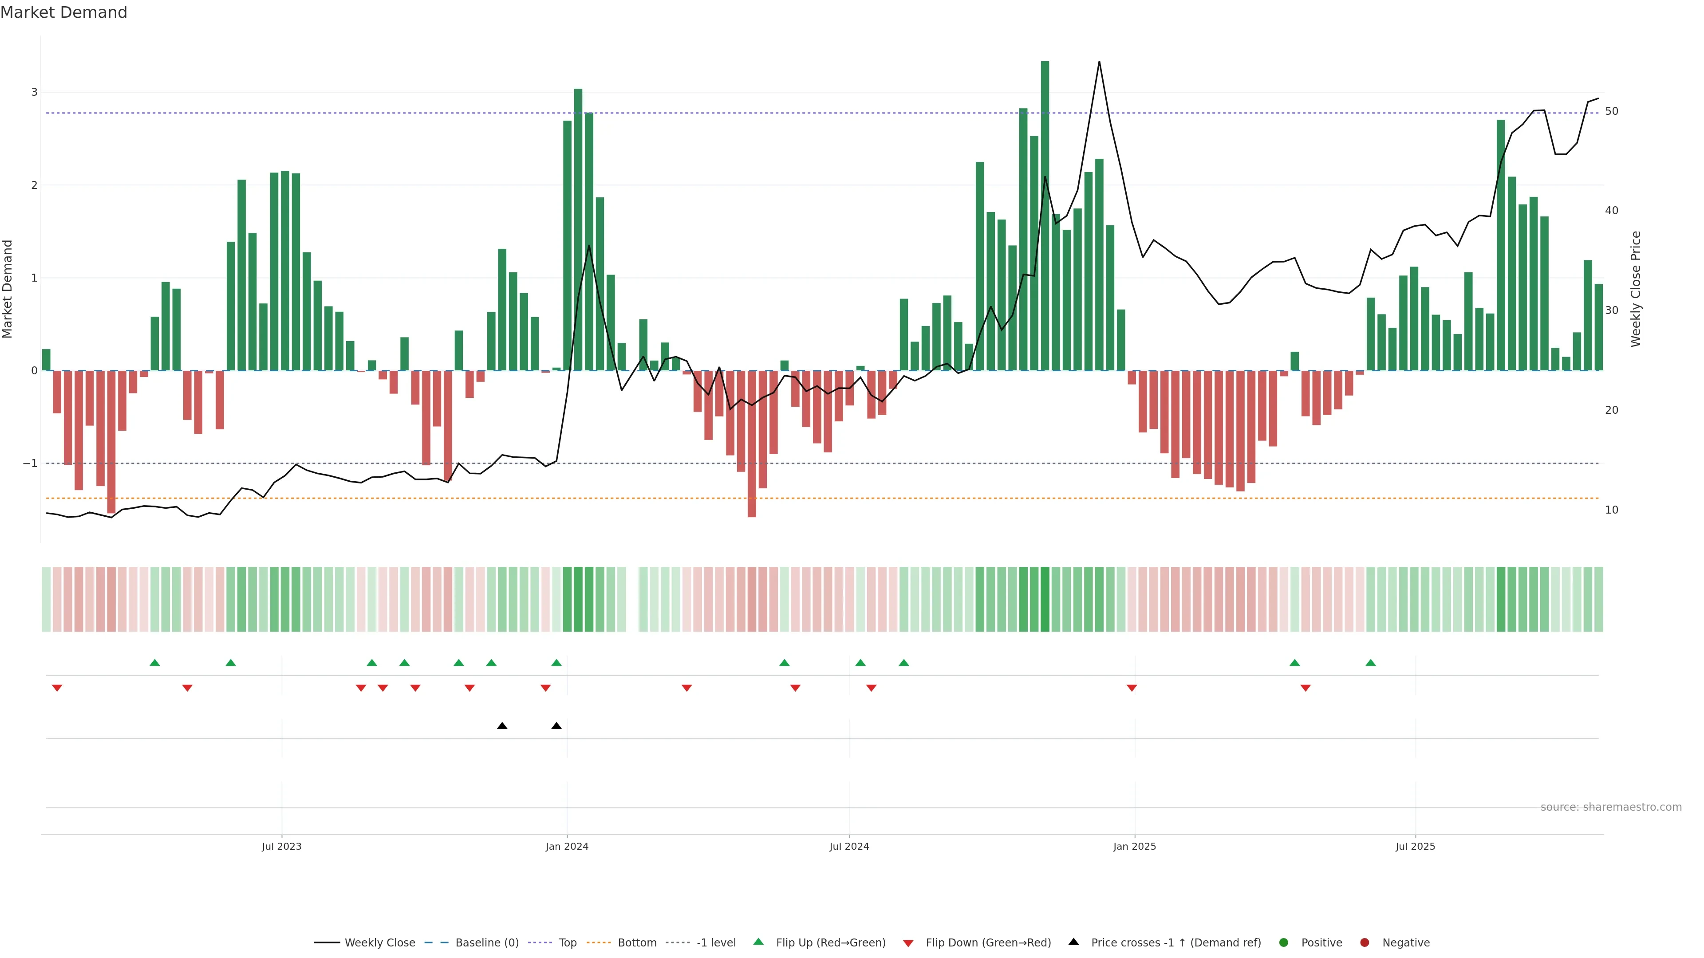Click the sharemaestro.com source text
The height and width of the screenshot is (958, 1704).
(1611, 807)
